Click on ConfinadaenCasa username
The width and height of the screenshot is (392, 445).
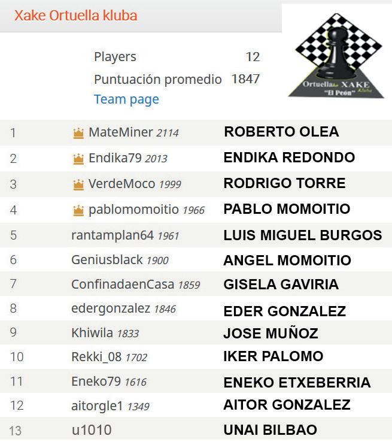click(x=123, y=284)
